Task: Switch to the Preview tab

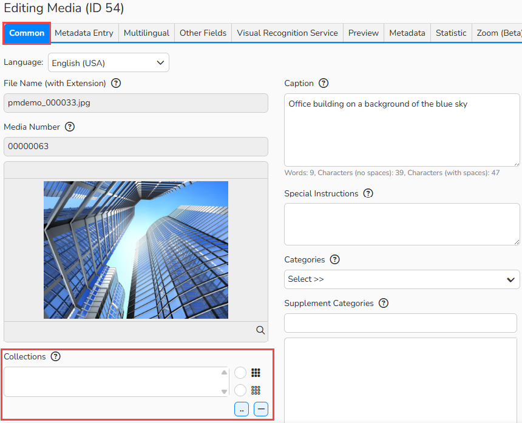Action: point(364,33)
